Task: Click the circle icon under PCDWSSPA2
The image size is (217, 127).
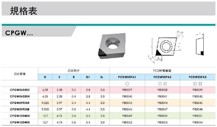Action: [160, 84]
